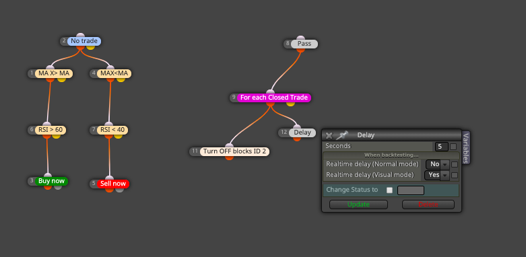Select the Pass block
The height and width of the screenshot is (257, 526).
coord(304,44)
